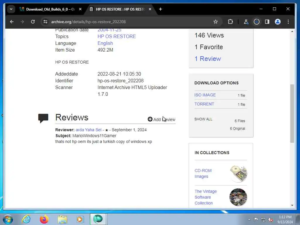Open the HP OS RESTORE topic link
The height and width of the screenshot is (225, 300).
(117, 36)
